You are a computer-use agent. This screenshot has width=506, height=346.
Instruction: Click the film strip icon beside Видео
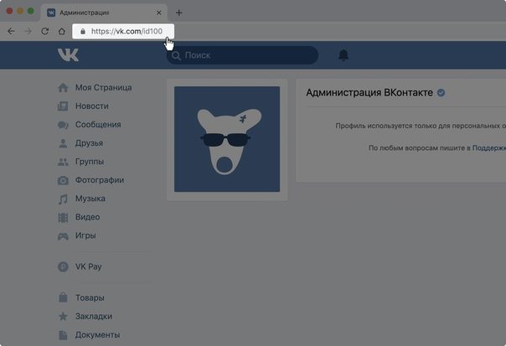click(63, 218)
